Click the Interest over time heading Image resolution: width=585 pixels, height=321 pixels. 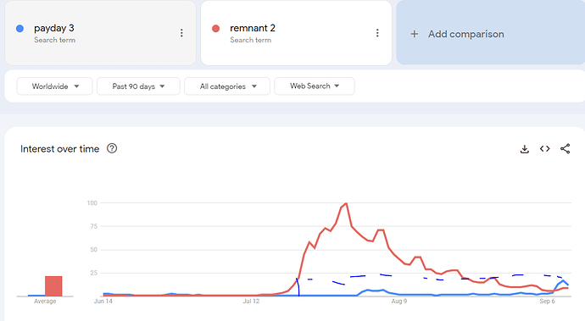(59, 149)
